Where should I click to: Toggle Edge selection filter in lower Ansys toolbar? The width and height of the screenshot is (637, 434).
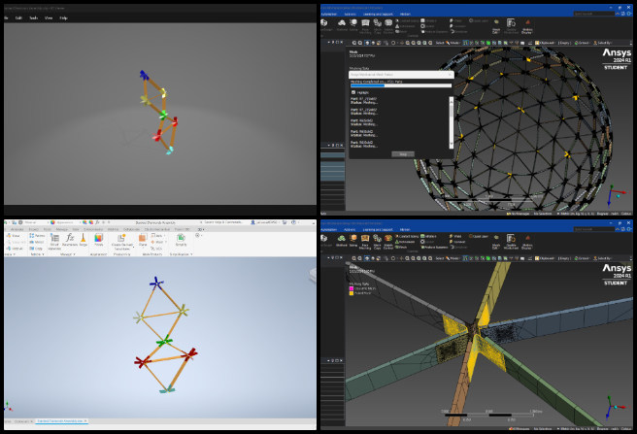pyautogui.click(x=478, y=258)
